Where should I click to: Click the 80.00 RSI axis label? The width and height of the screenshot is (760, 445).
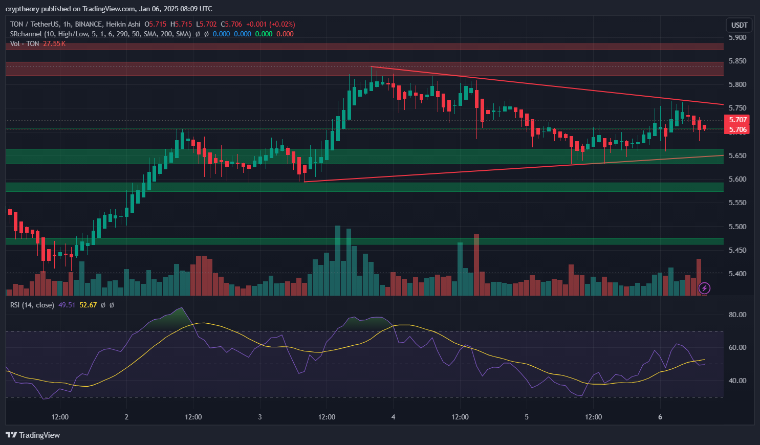coord(737,315)
